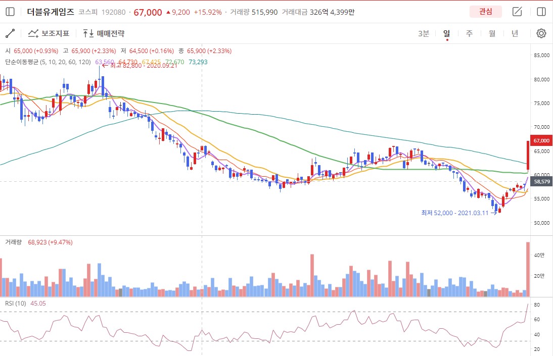Open chart settings gear icon
Viewport: 553px width, 356px height.
541,33
